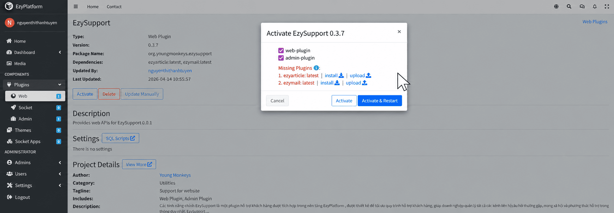This screenshot has width=614, height=213.
Task: Click the red Delete button
Action: [x=109, y=94]
